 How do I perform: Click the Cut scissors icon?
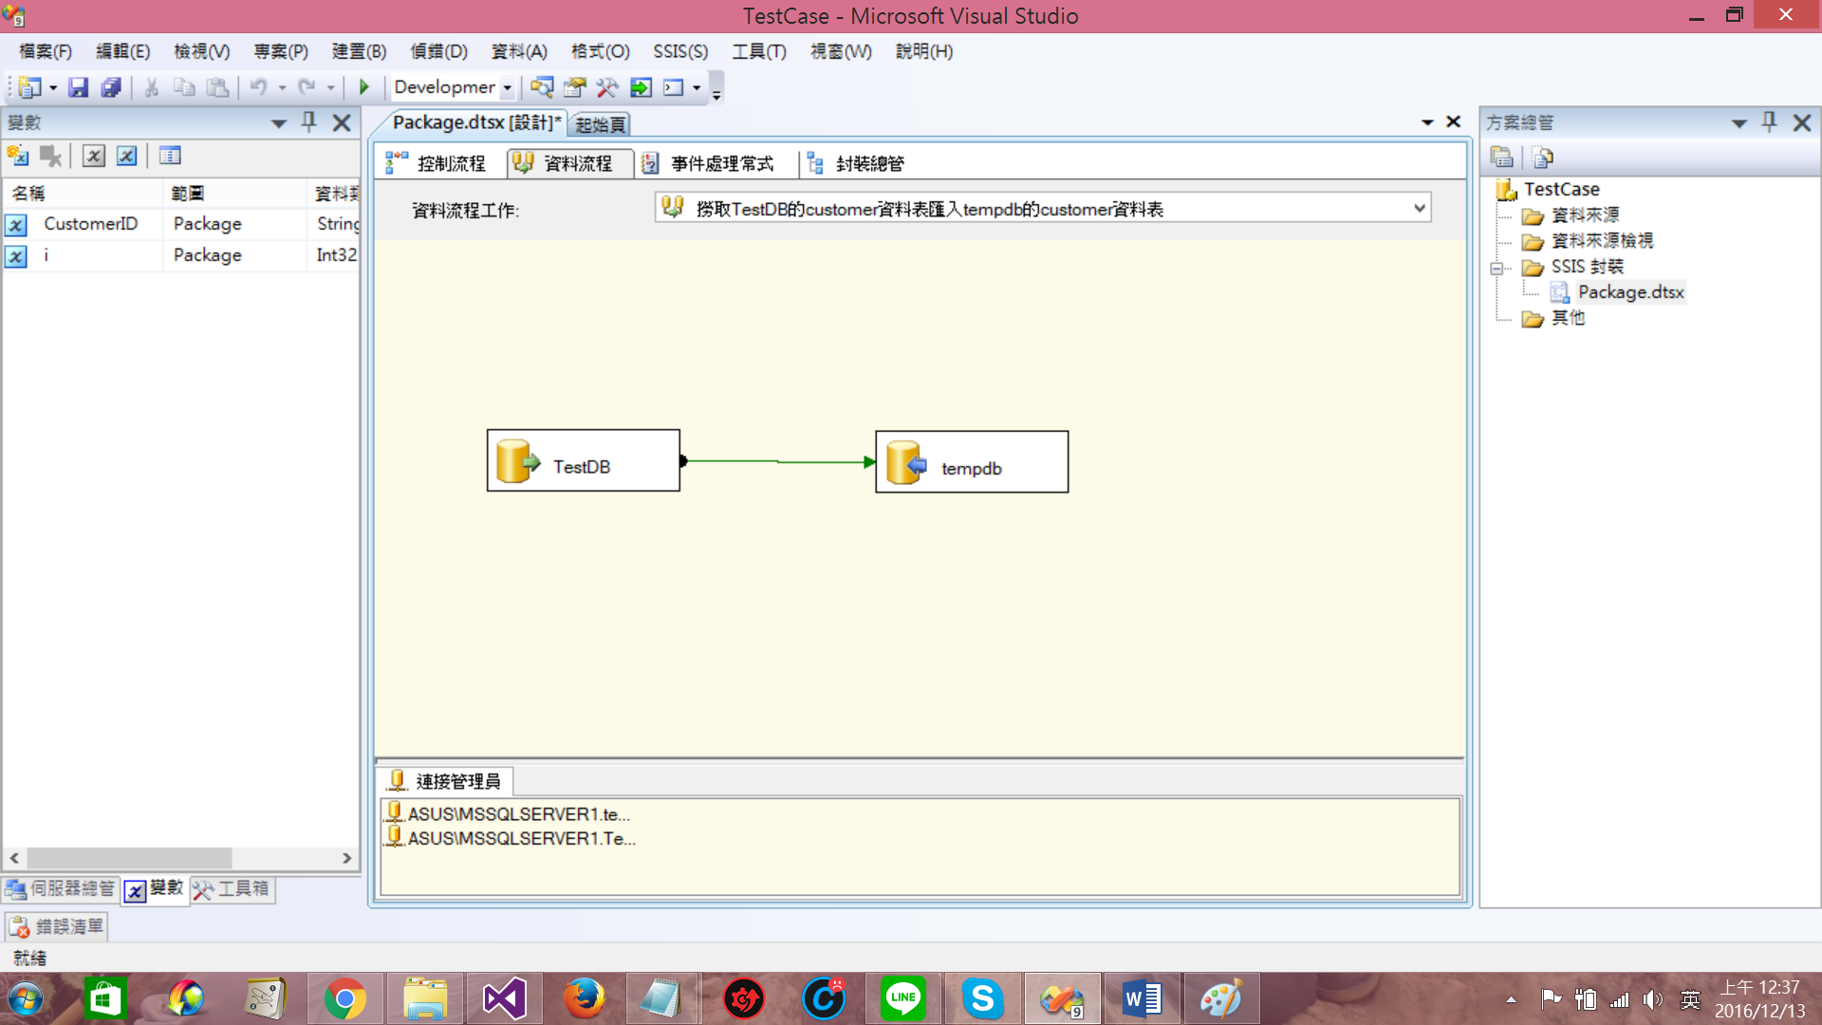click(x=151, y=87)
